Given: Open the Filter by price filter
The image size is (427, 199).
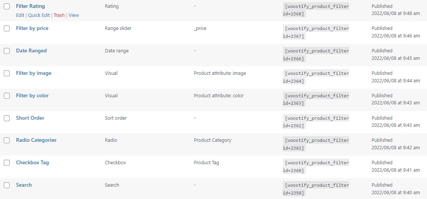Looking at the screenshot, I should [x=32, y=28].
